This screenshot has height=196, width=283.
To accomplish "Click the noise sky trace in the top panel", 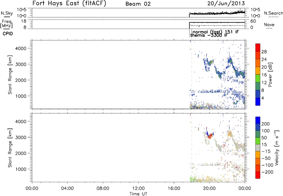I will pos(217,13).
